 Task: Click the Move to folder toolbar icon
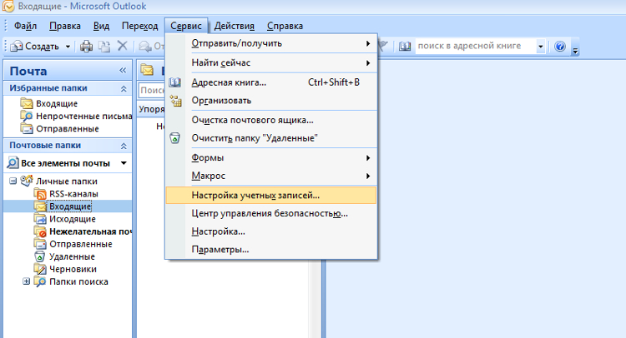[x=104, y=47]
